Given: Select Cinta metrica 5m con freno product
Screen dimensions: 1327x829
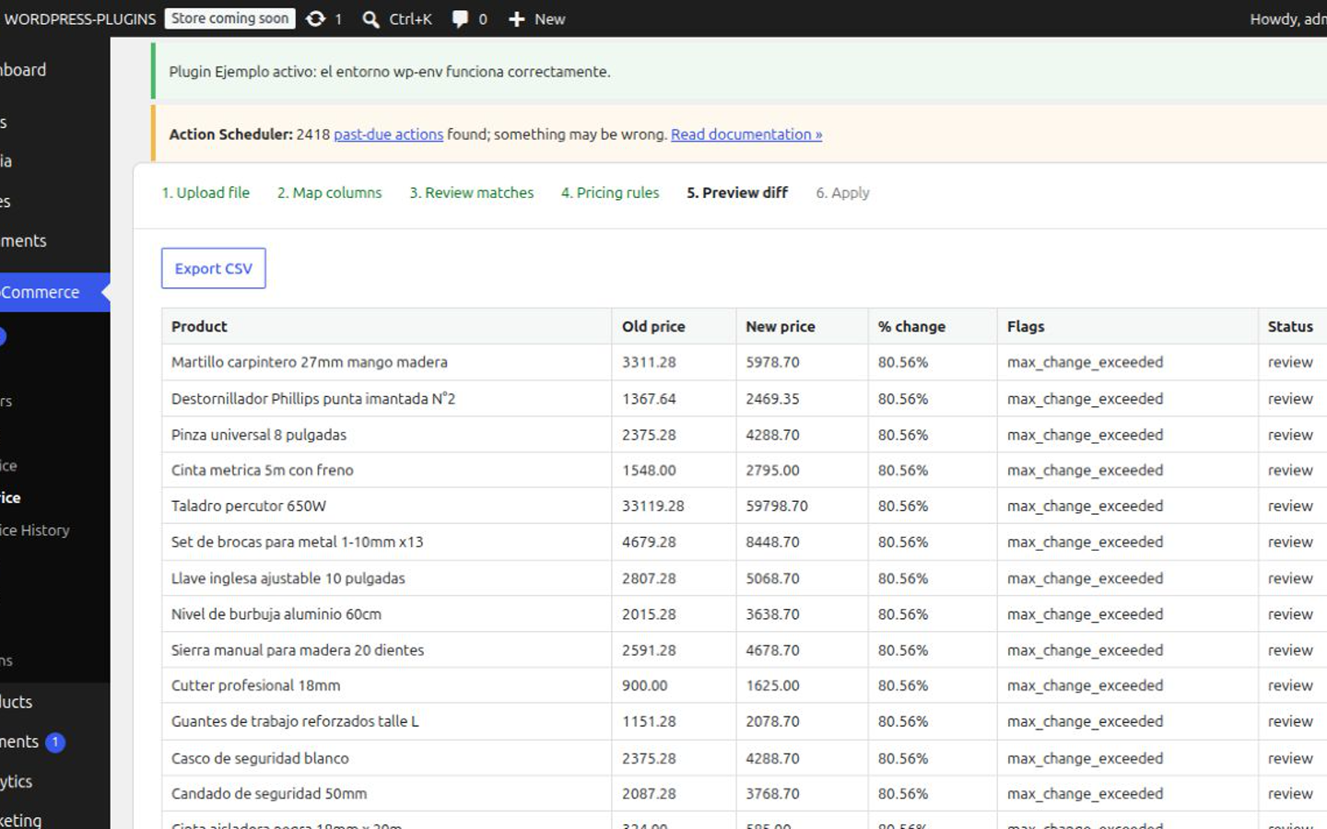Looking at the screenshot, I should (x=263, y=470).
